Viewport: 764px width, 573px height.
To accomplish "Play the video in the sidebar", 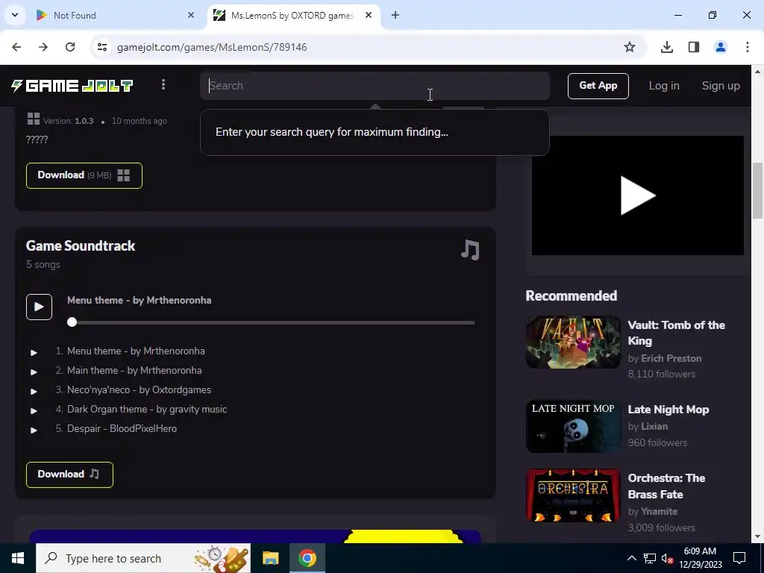I will [637, 195].
